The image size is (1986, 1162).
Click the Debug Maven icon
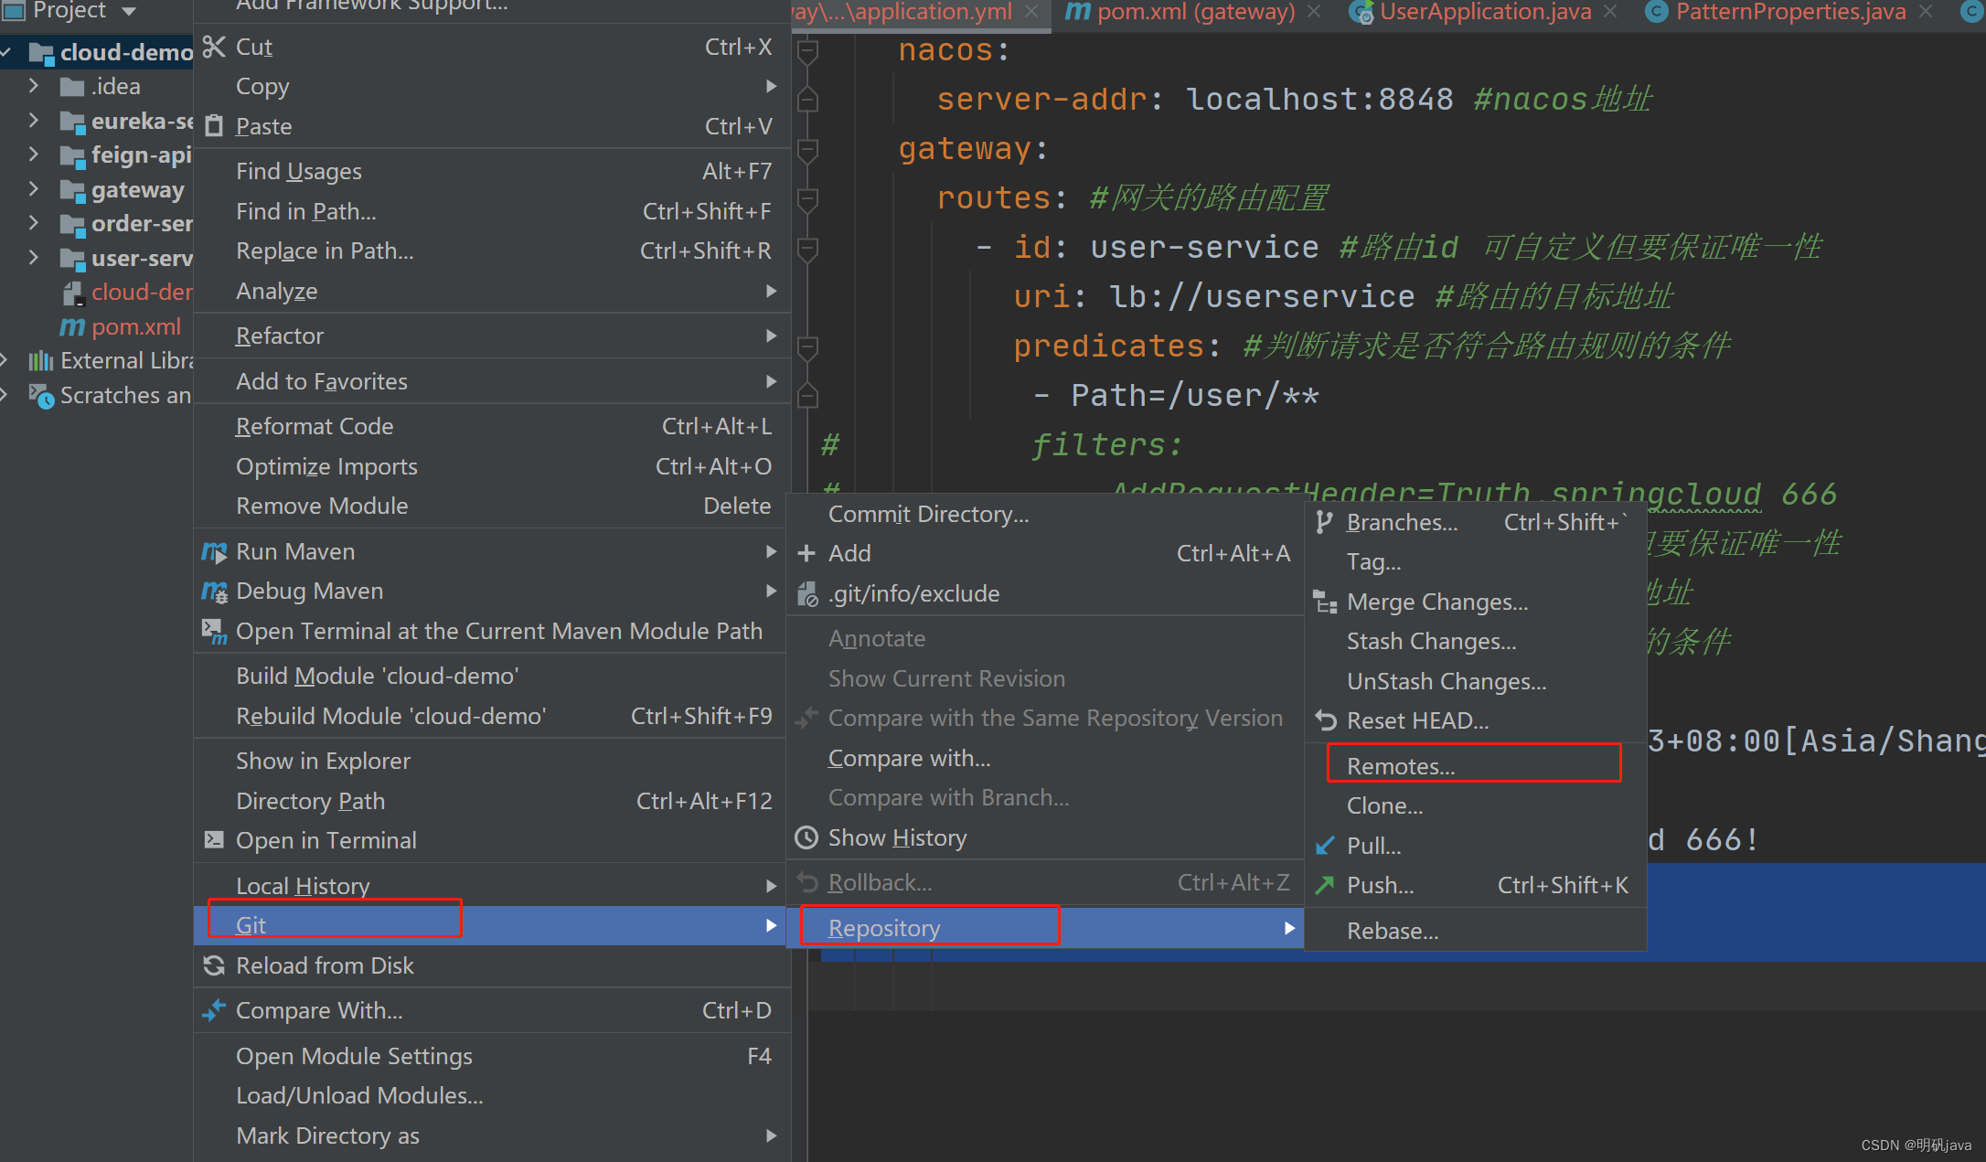pos(214,592)
